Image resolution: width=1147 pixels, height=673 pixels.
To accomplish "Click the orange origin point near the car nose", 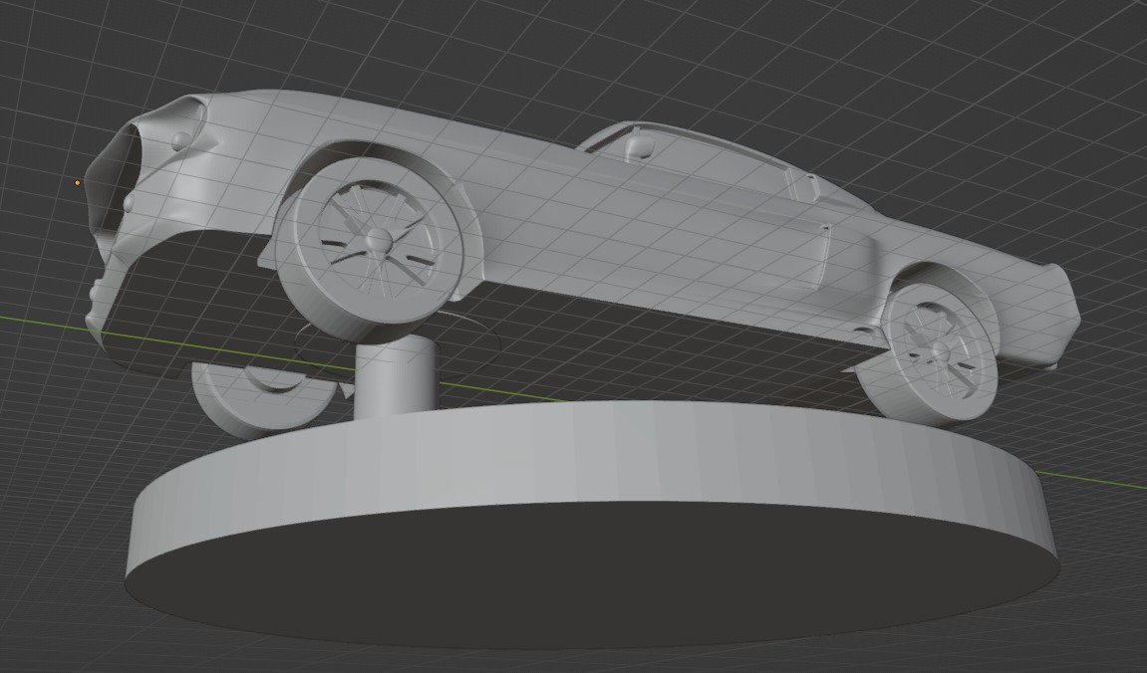I will (x=78, y=182).
